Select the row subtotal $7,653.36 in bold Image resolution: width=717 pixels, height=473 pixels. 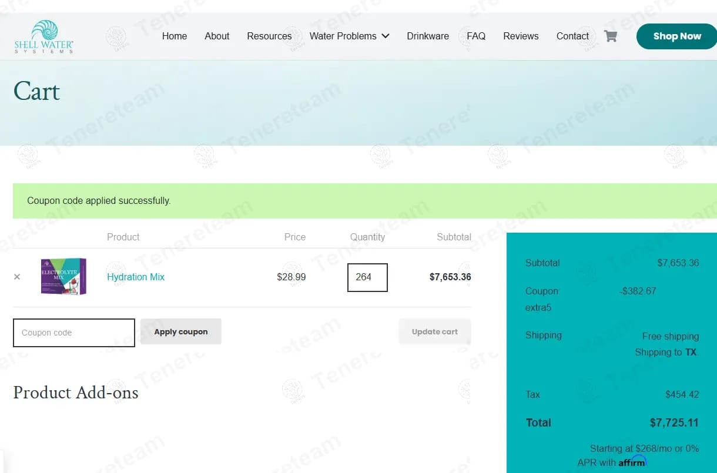click(x=450, y=277)
